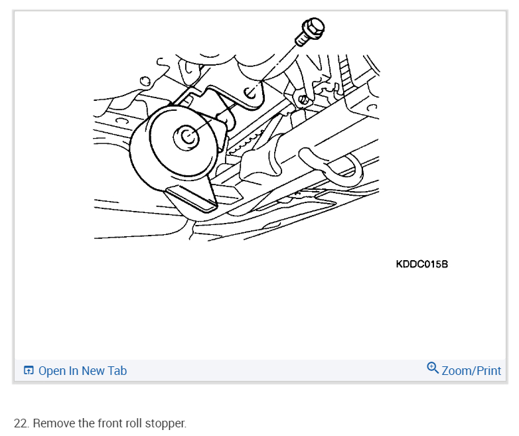Click the hex bolt illustration above the diagram

[x=309, y=31]
